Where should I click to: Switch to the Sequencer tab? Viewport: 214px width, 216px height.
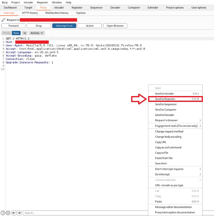pos(96,8)
